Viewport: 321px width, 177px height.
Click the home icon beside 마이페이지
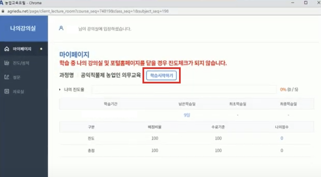[x=7, y=49]
